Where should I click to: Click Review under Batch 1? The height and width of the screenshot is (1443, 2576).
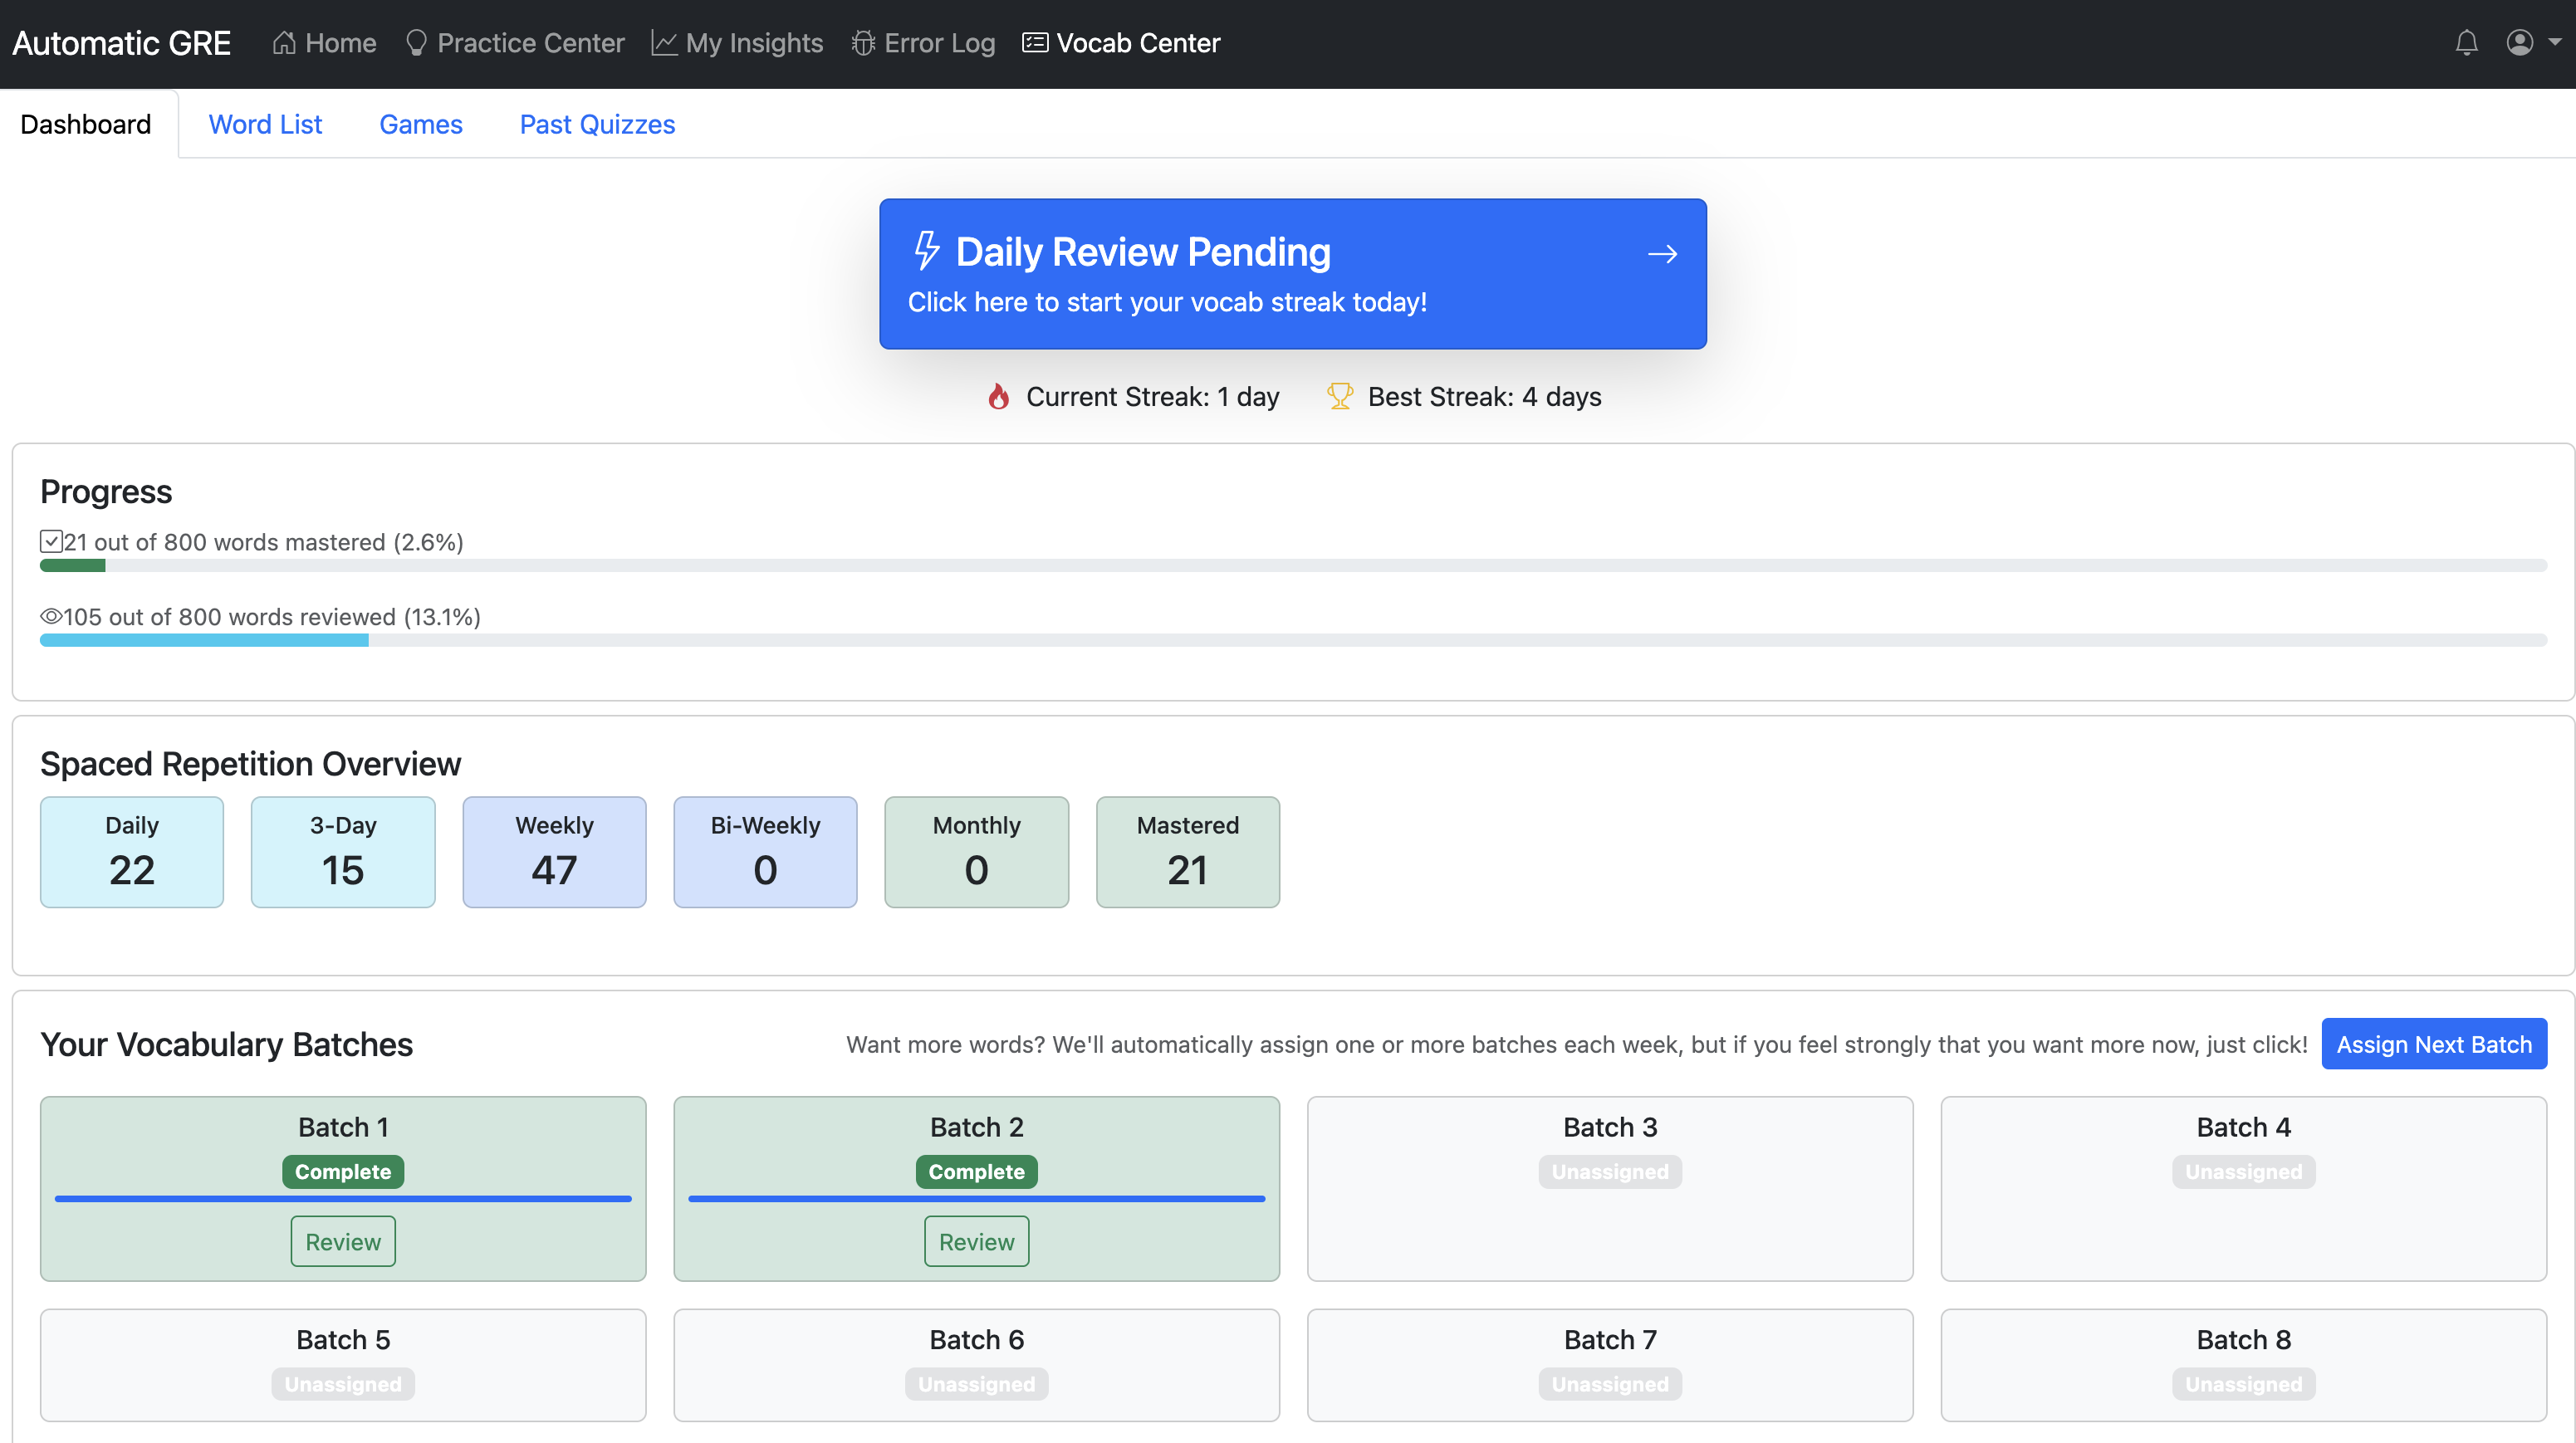(343, 1241)
